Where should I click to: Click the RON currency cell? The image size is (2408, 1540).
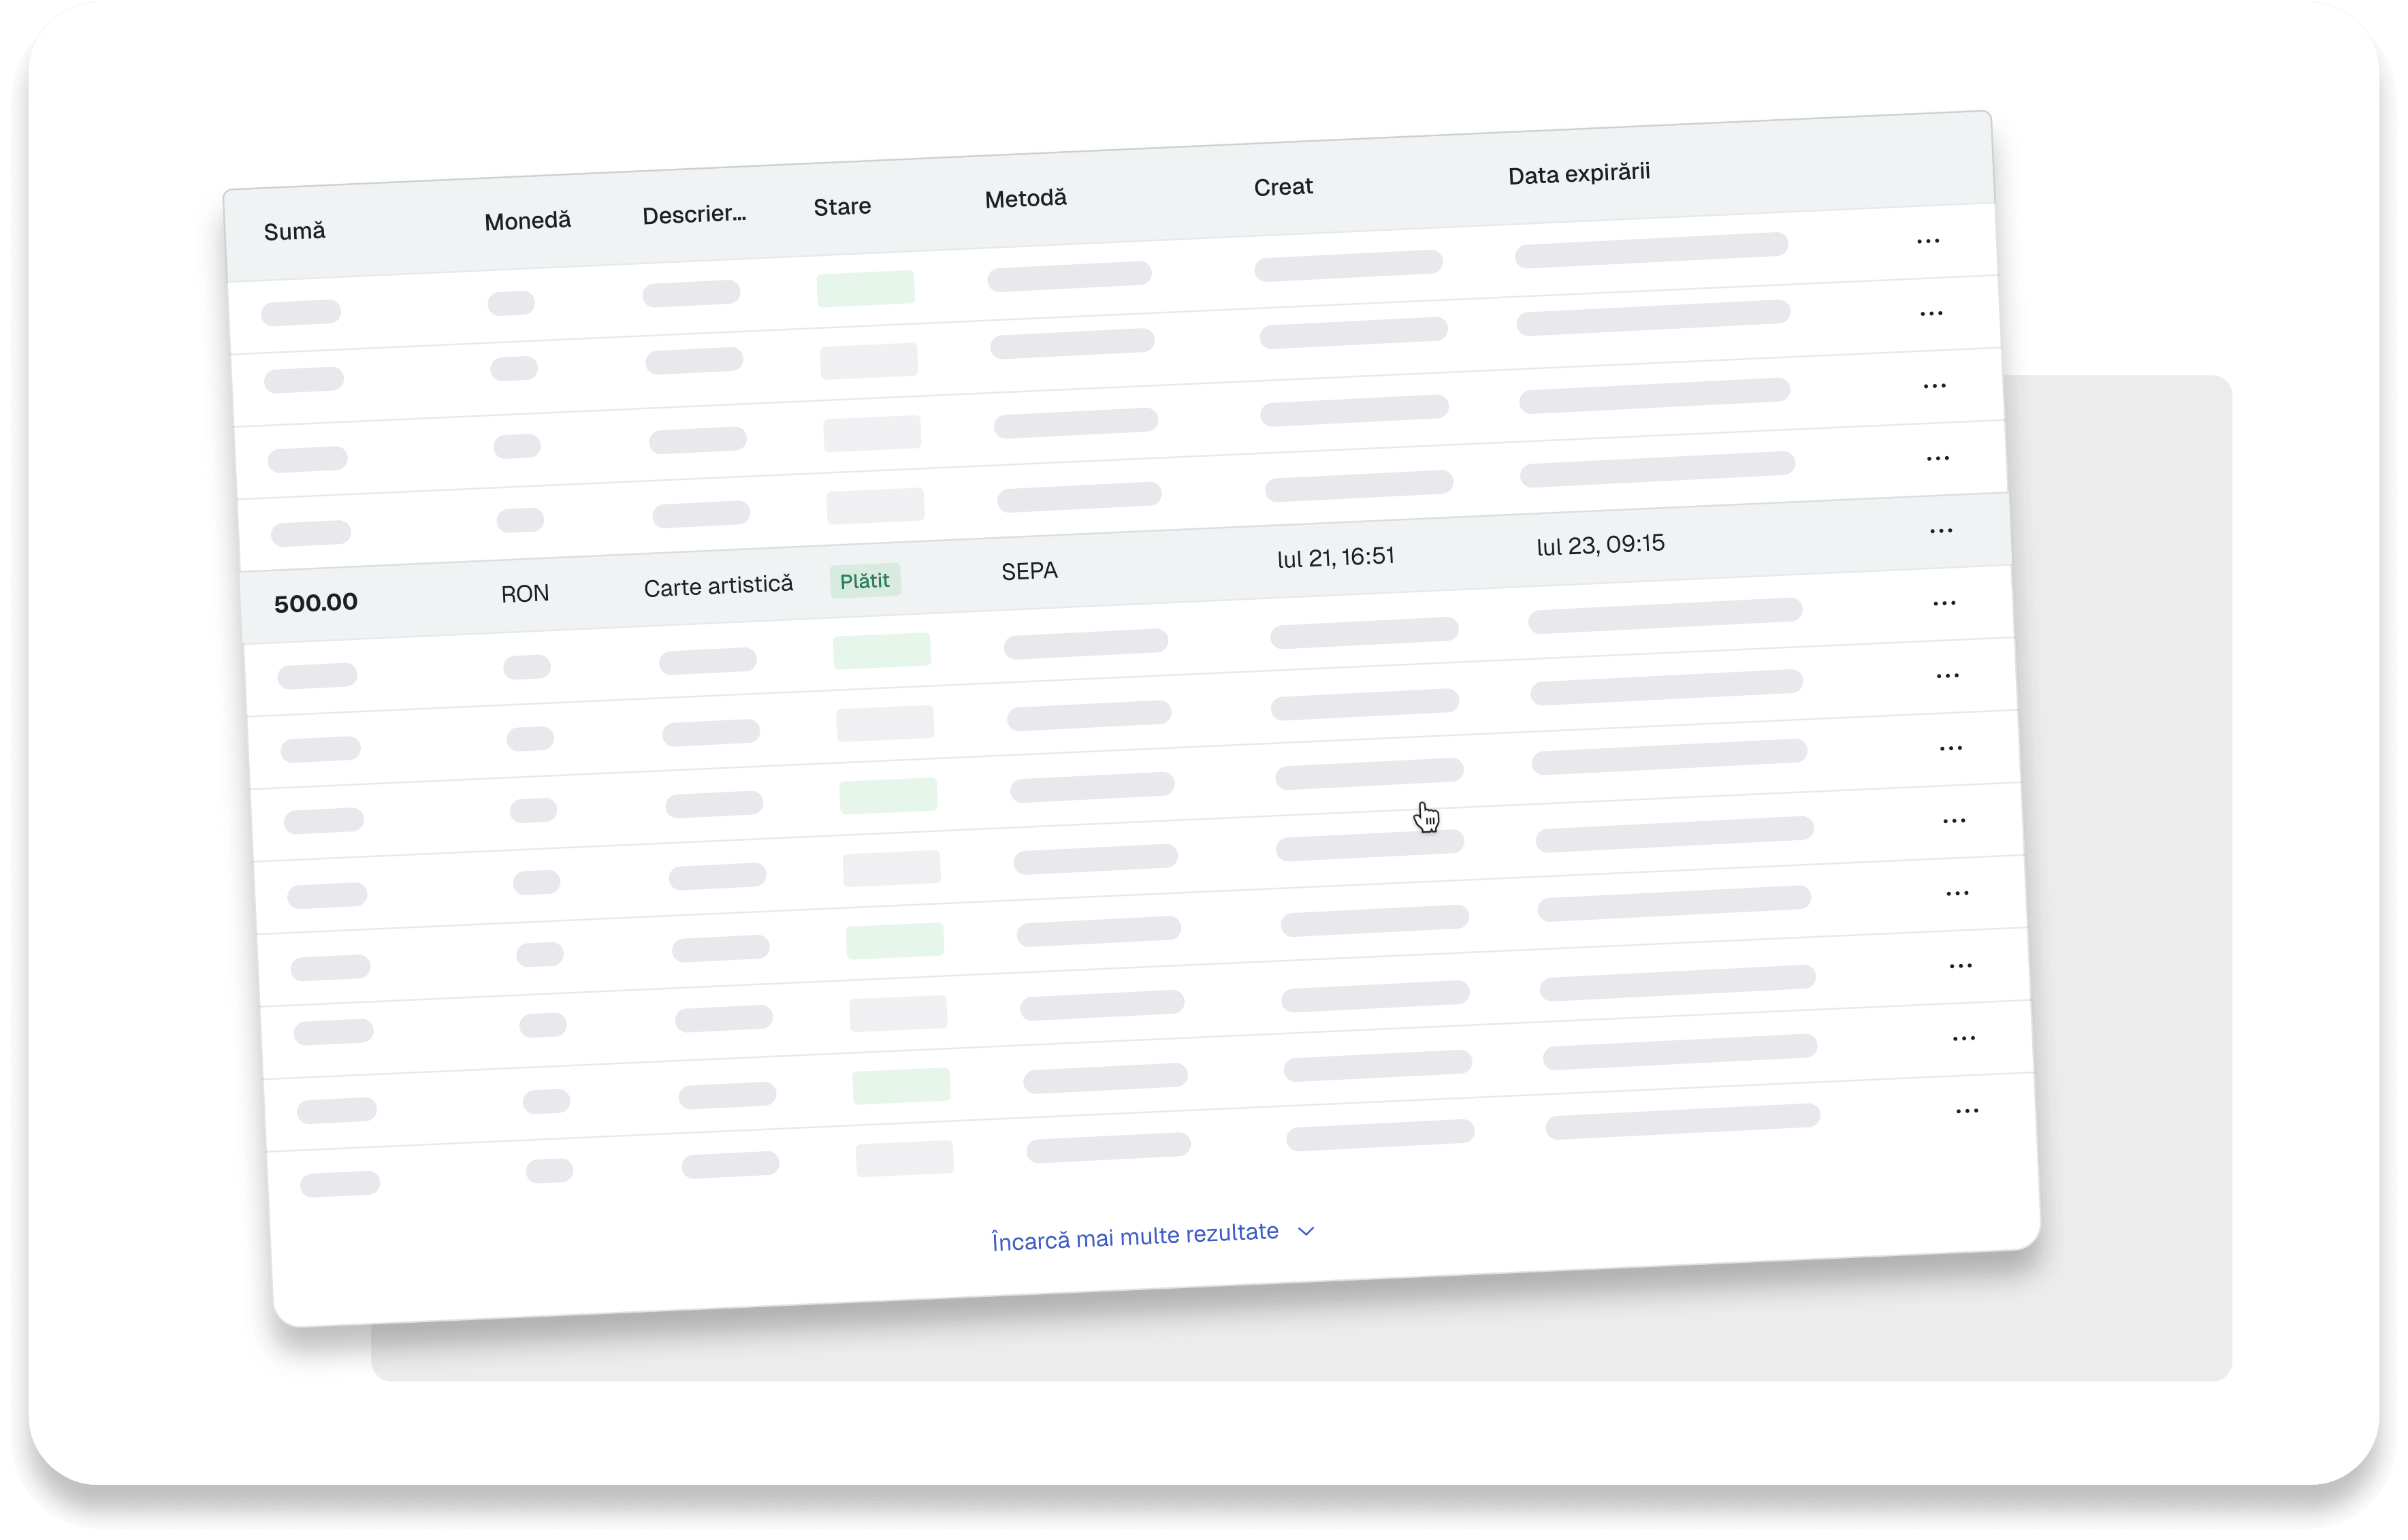[x=525, y=594]
